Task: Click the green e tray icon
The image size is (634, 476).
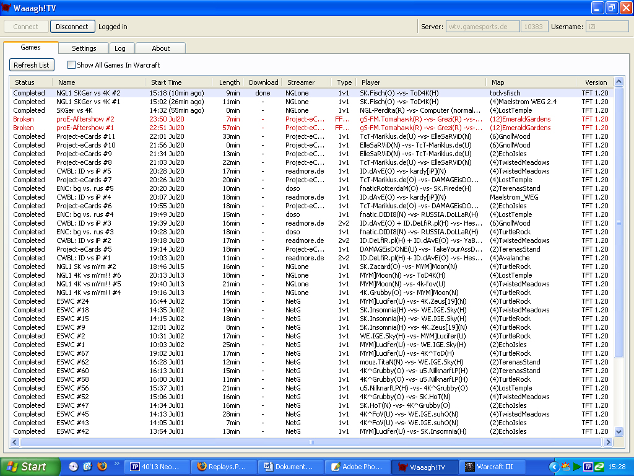Action: (599, 467)
